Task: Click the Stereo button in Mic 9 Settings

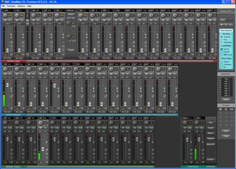Action: [71, 14]
